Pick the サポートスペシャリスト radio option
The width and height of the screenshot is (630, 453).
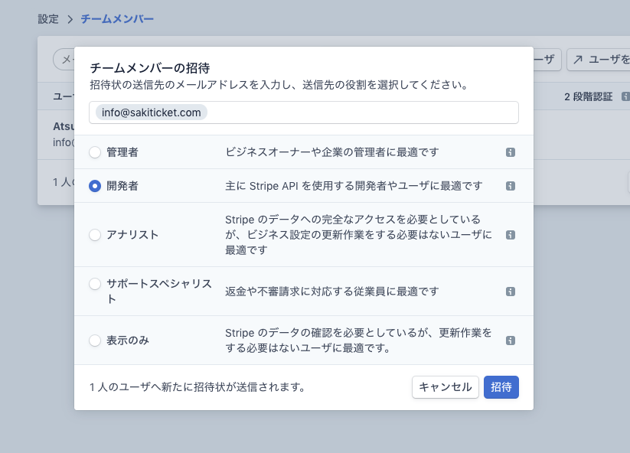[95, 284]
